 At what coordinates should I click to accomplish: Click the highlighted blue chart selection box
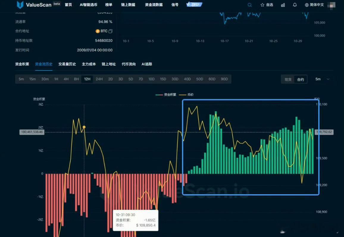pyautogui.click(x=251, y=147)
